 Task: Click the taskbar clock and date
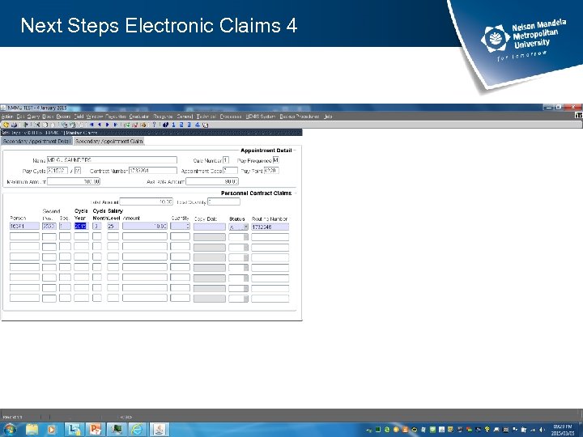point(564,430)
